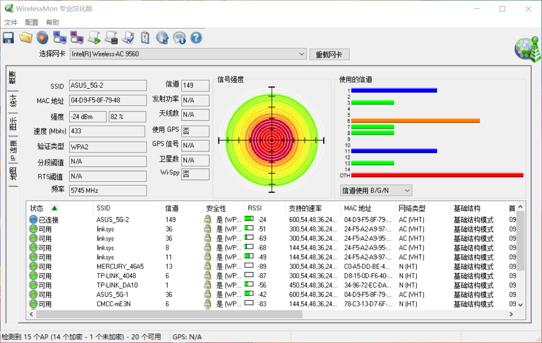Open the 配置 menu
Image resolution: width=542 pixels, height=343 pixels.
pos(32,22)
